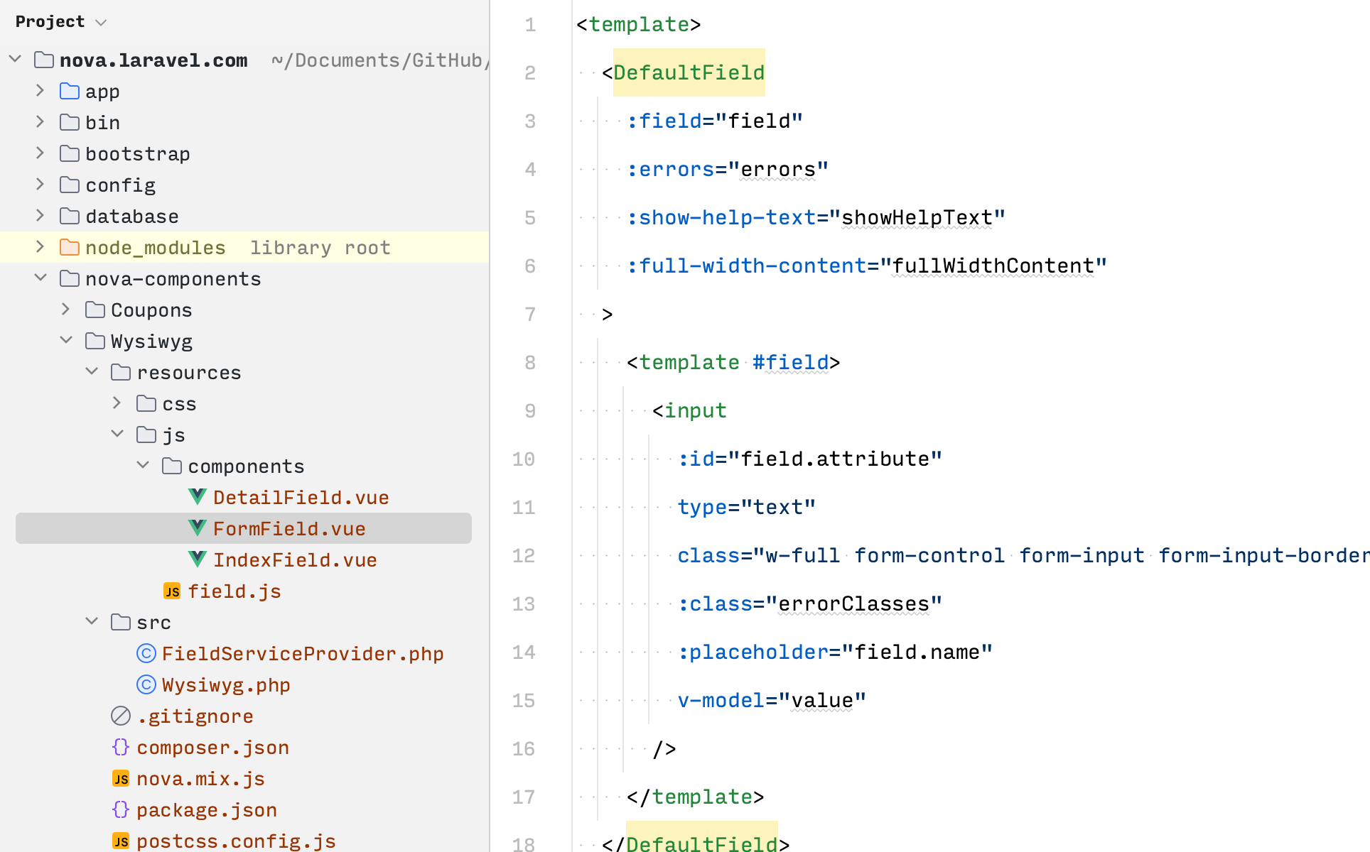Open the Project view mode dropdown
Viewport: 1370px width, 852px height.
100,22
